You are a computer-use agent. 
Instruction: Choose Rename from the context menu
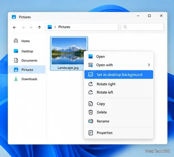pos(119,121)
